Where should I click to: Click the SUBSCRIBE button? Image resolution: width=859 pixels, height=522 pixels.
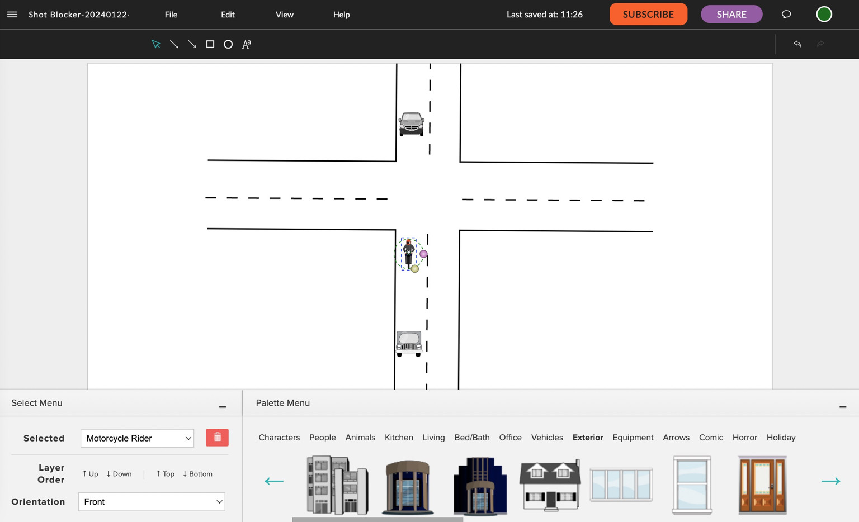(x=648, y=15)
